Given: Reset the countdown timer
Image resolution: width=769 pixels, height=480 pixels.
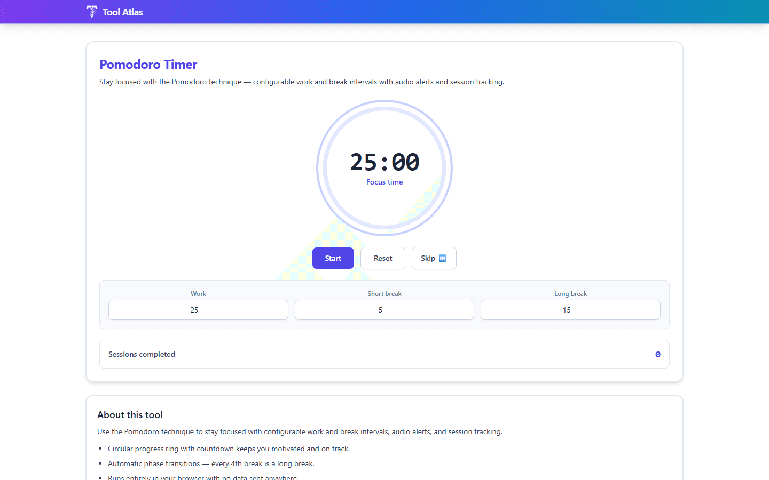Looking at the screenshot, I should tap(382, 258).
